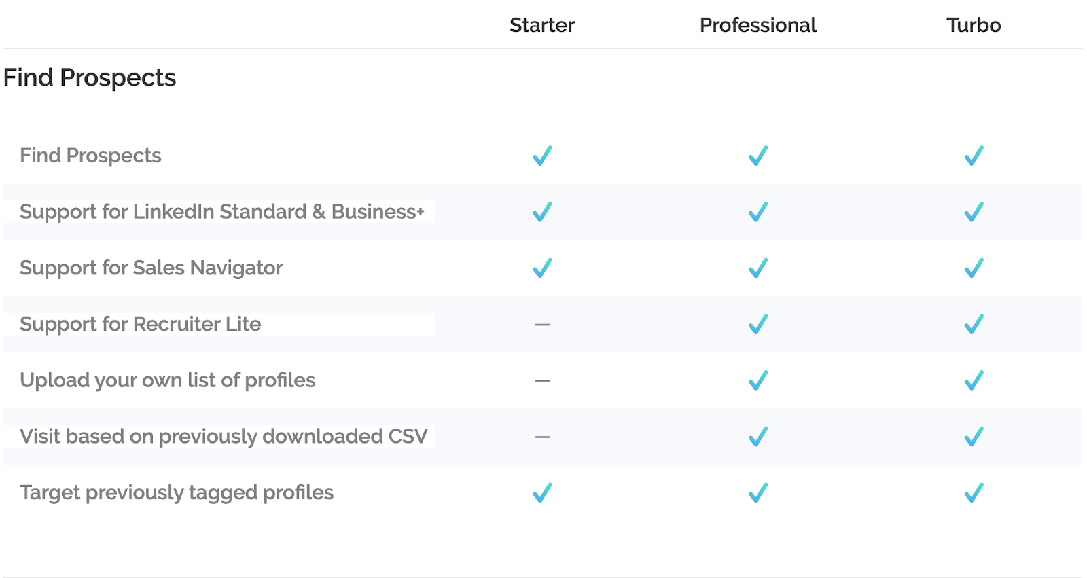Click Professional checkmark for Support for Sales Navigator

tap(758, 268)
